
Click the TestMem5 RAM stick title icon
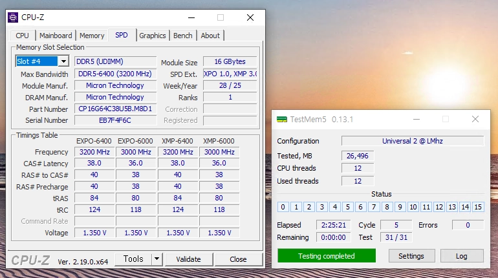tap(282, 120)
